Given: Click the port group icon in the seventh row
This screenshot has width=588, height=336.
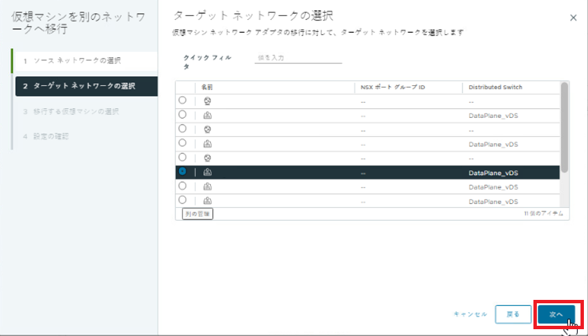Looking at the screenshot, I should [207, 186].
